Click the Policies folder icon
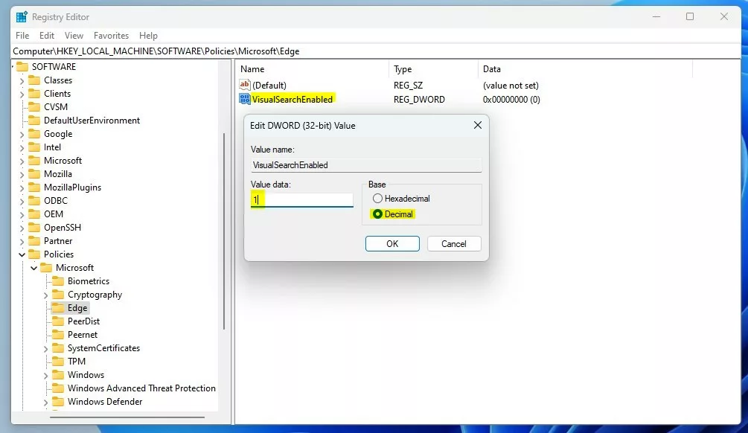 (34, 254)
